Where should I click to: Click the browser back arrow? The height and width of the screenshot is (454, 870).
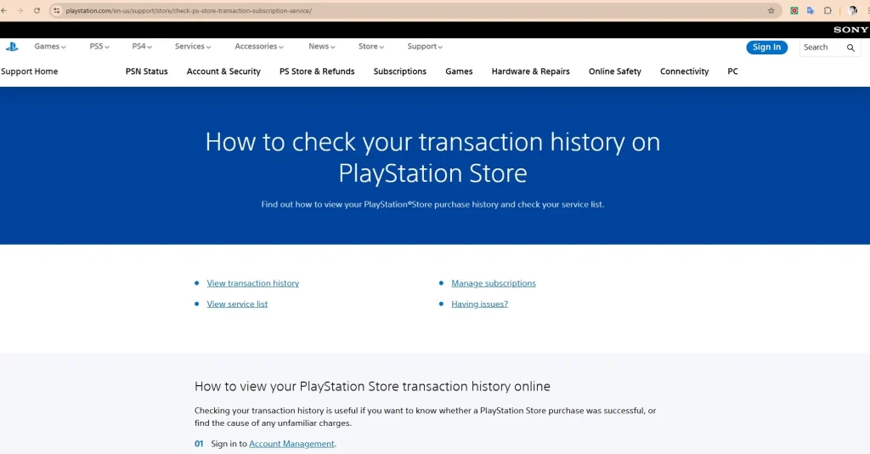coord(4,10)
